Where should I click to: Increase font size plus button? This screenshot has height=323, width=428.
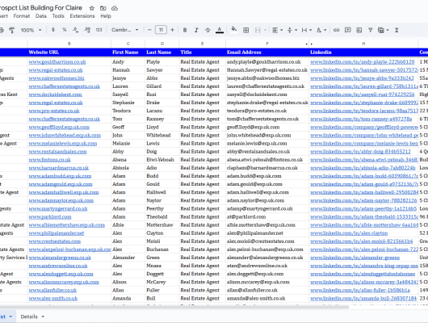click(172, 30)
